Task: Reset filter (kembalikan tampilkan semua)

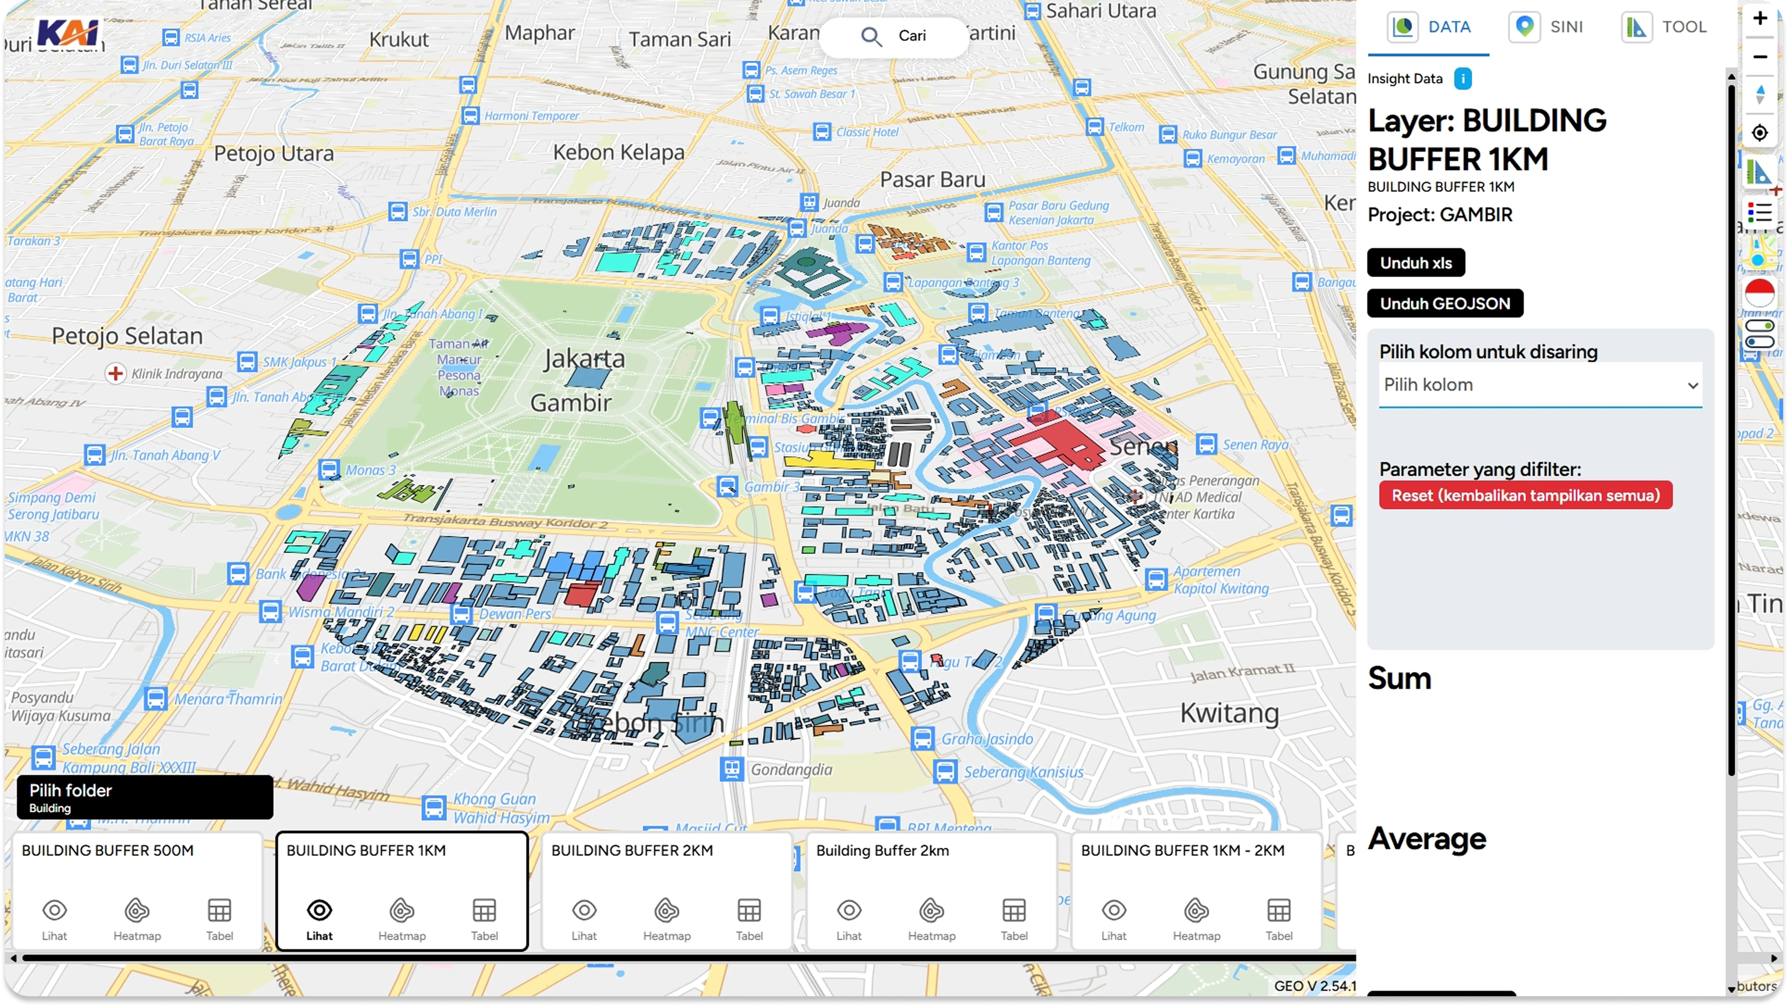Action: point(1526,495)
